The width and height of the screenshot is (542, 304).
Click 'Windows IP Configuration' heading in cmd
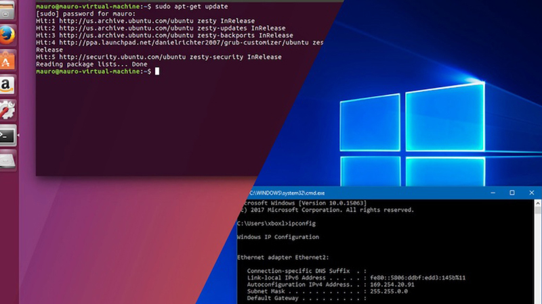pos(278,237)
